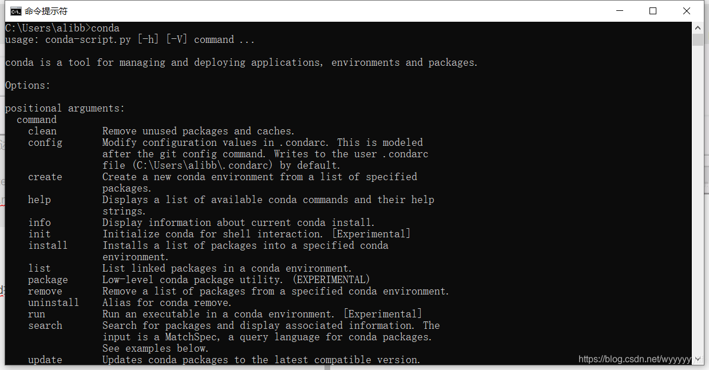The image size is (709, 370).
Task: Click 'See examples below.' text
Action: coord(156,348)
